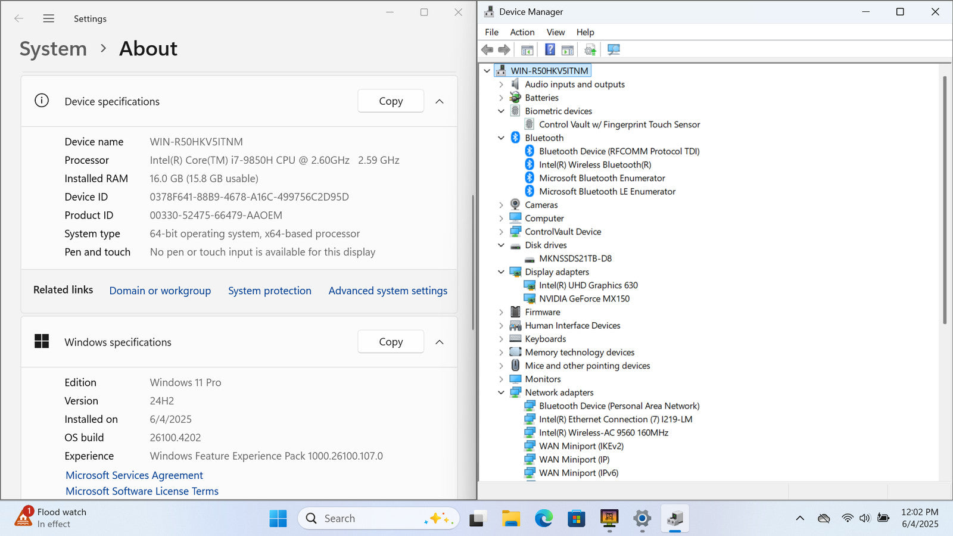Open the Windows Start button
Image resolution: width=953 pixels, height=536 pixels.
278,519
